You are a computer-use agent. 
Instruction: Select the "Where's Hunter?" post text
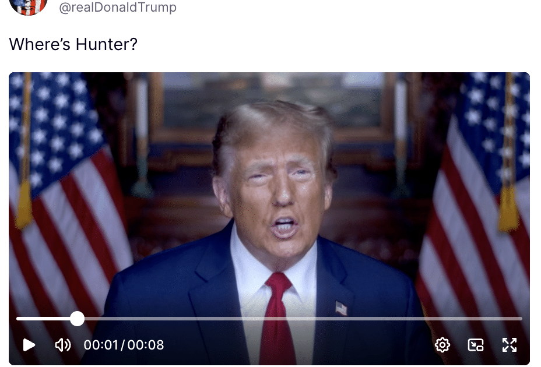tap(73, 44)
